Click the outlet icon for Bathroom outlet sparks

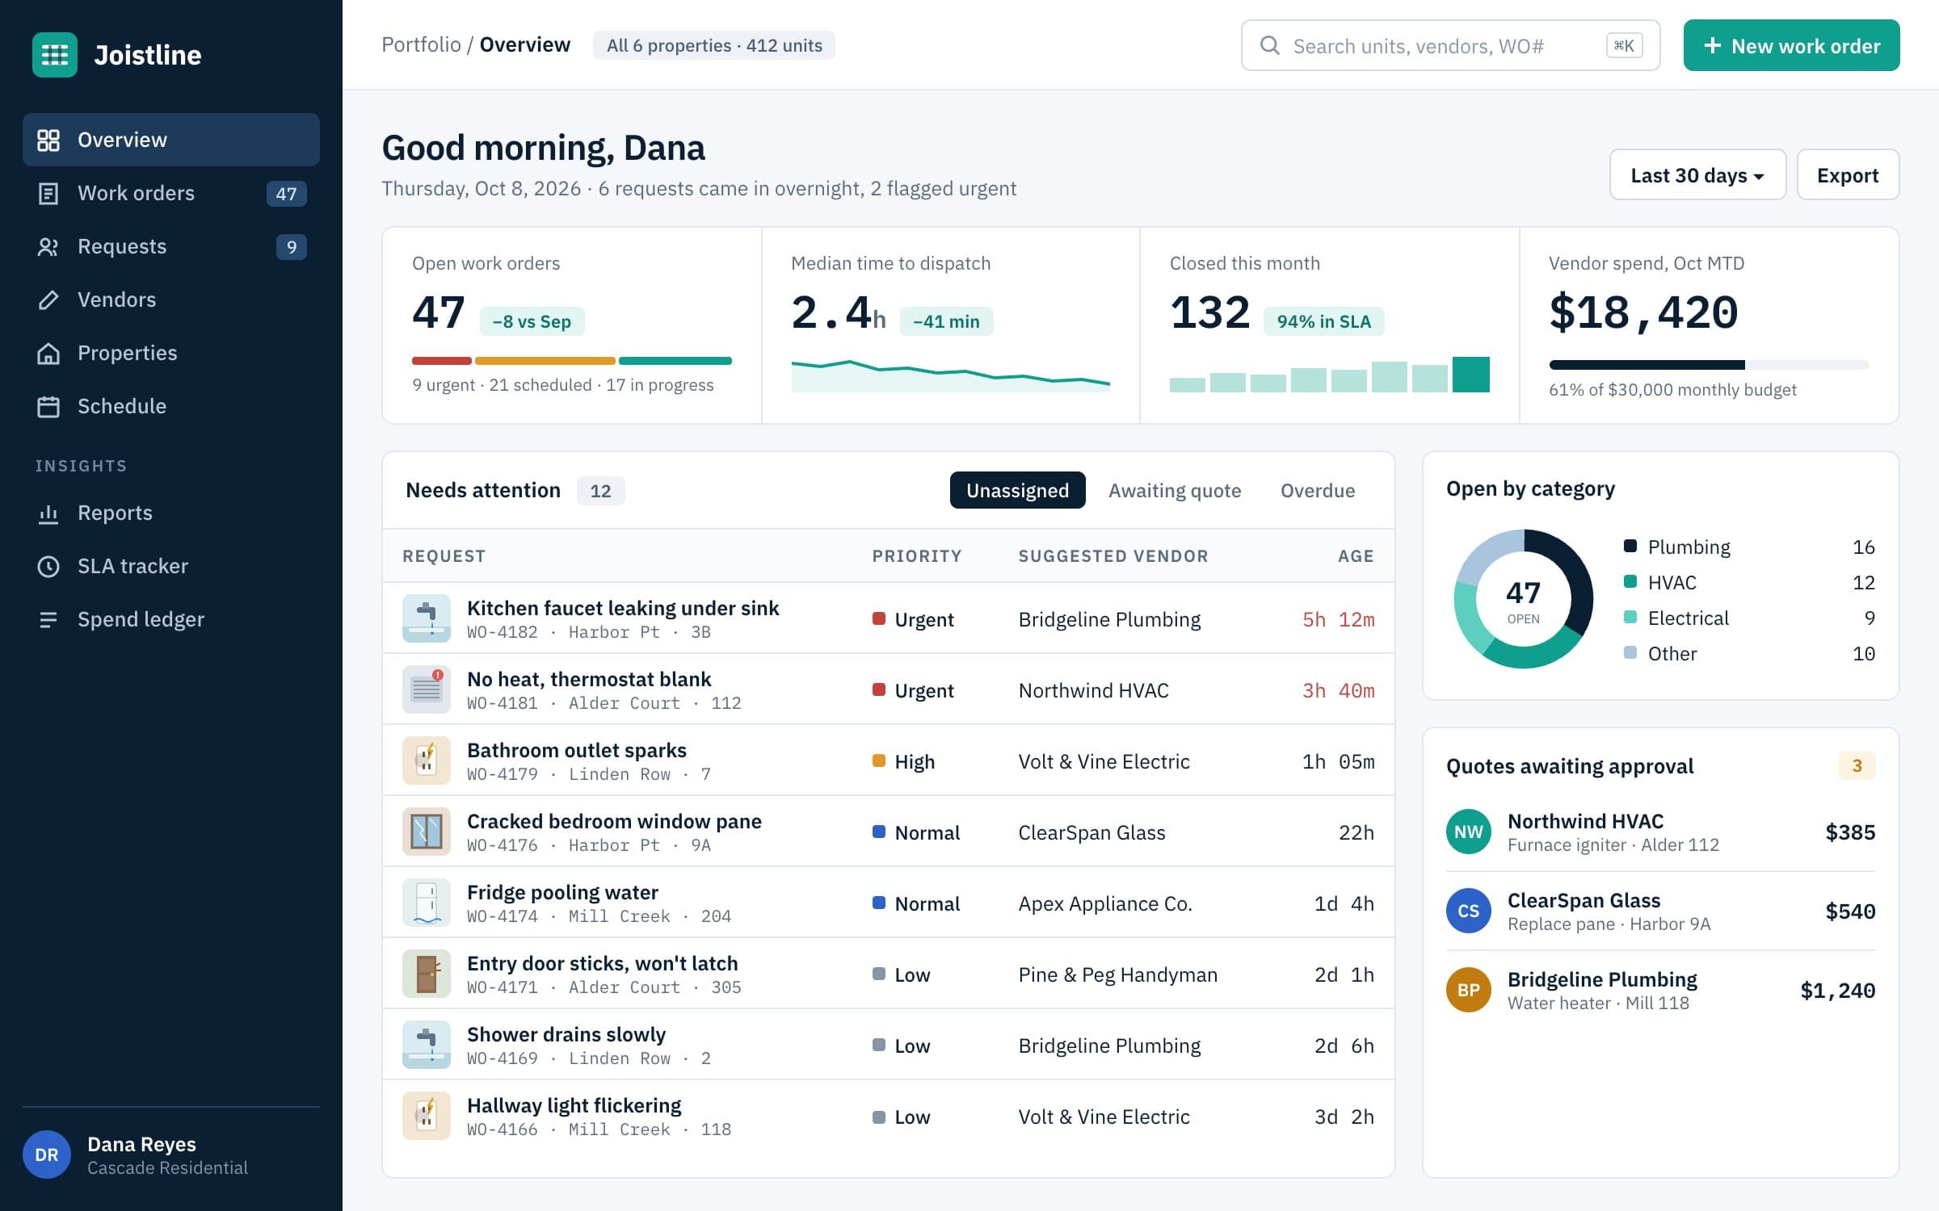tap(427, 761)
